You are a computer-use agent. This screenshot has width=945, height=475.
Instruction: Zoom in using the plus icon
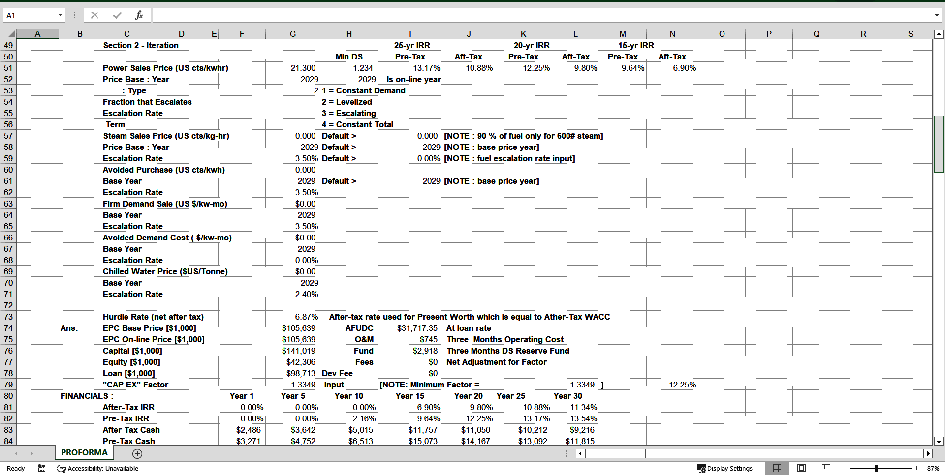pos(916,468)
